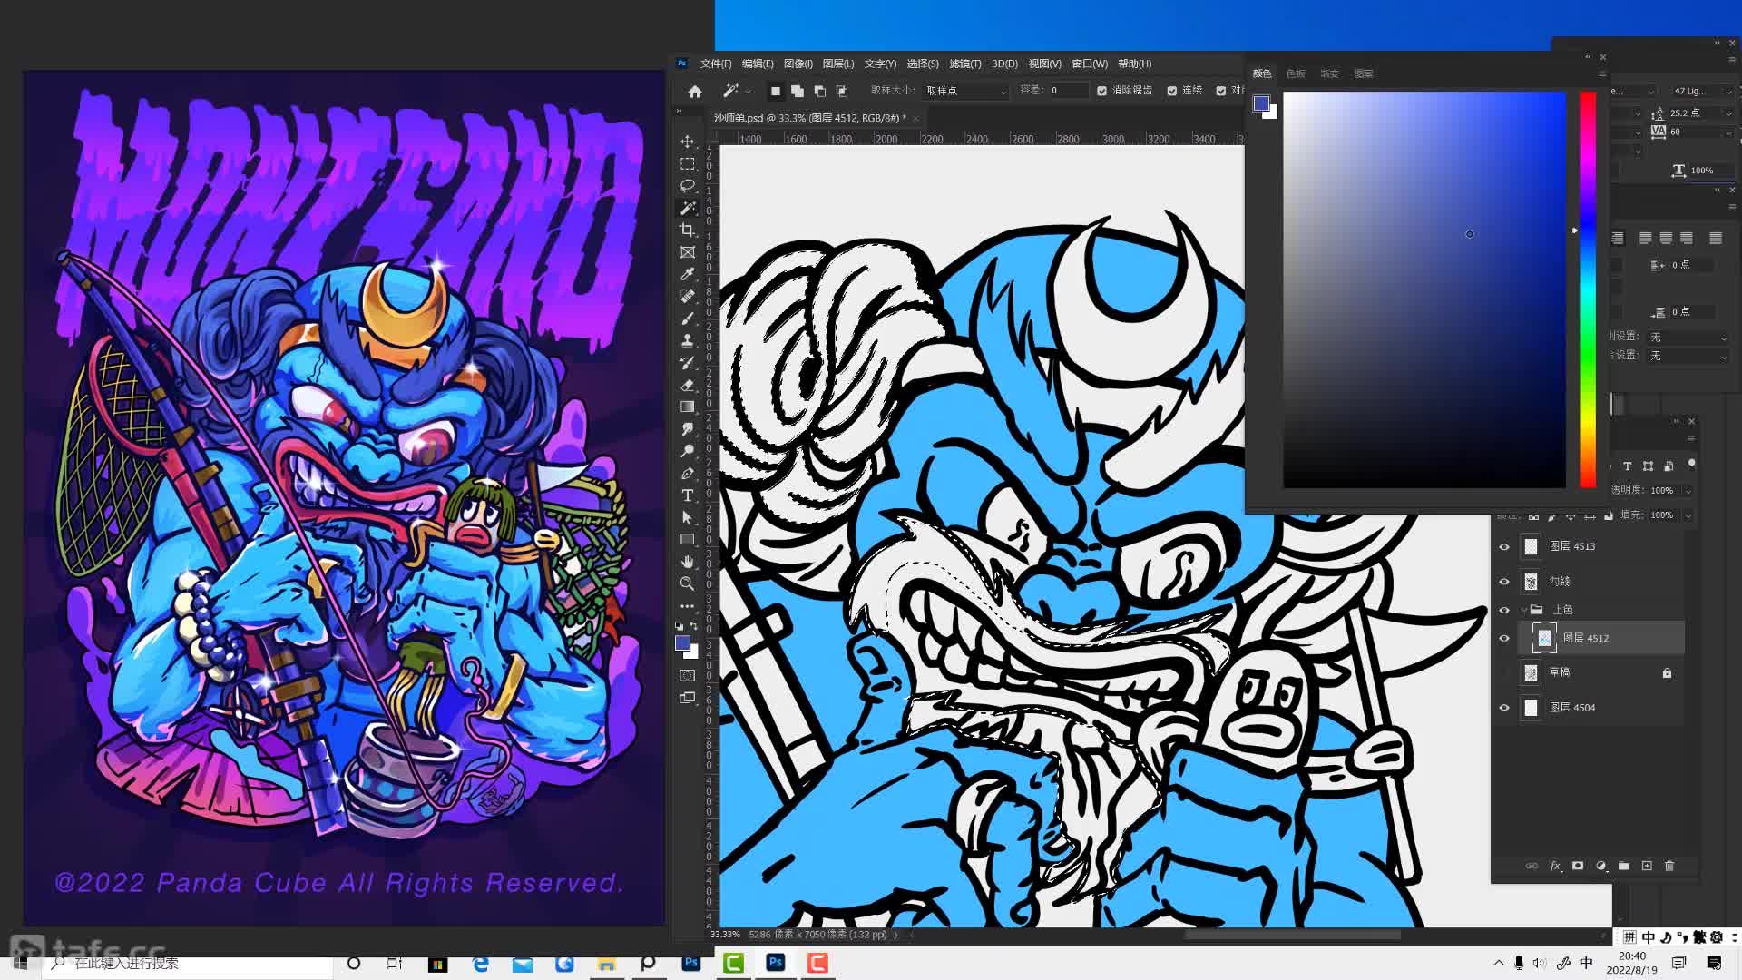The image size is (1742, 980).
Task: Show the hidden 草稿 layer
Action: pyautogui.click(x=1504, y=672)
